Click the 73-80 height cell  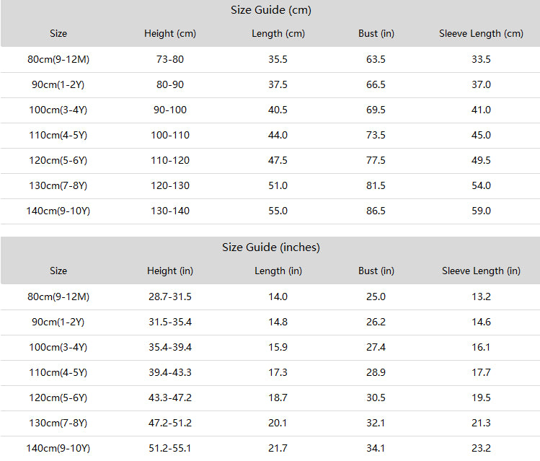click(169, 59)
